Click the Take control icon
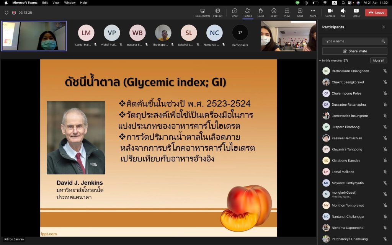 tap(203, 11)
